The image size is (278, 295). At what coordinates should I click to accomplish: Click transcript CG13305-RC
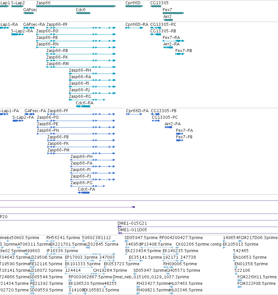pos(163,25)
